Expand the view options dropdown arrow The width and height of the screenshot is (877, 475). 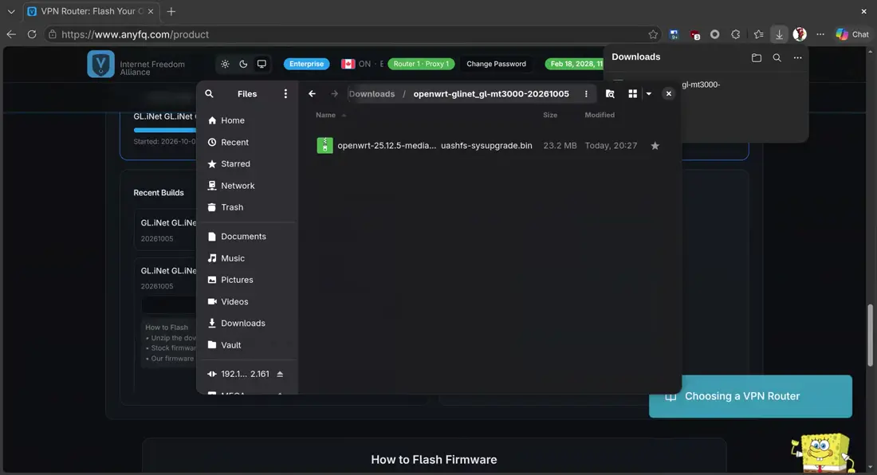coord(649,94)
